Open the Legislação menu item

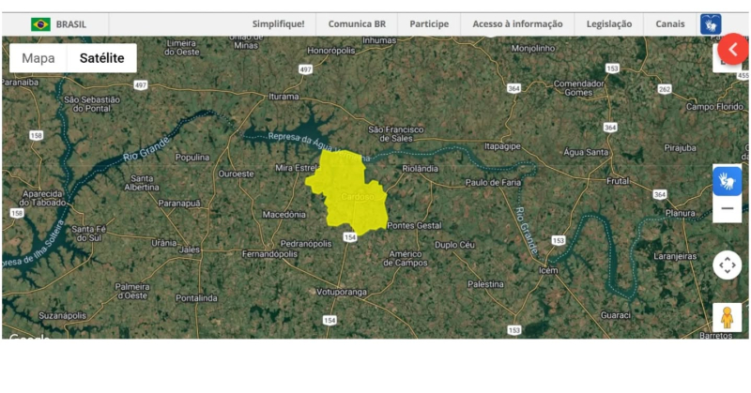(x=609, y=24)
